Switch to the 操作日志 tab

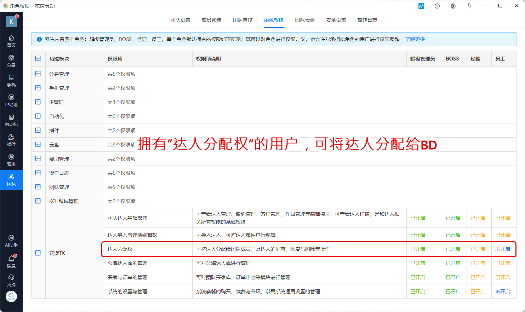pyautogui.click(x=367, y=20)
